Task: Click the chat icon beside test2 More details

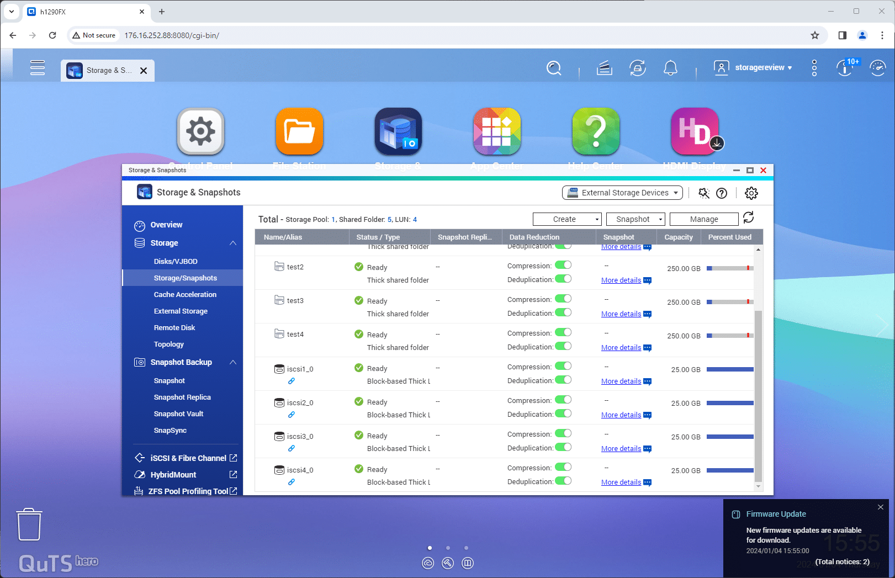Action: coord(648,280)
